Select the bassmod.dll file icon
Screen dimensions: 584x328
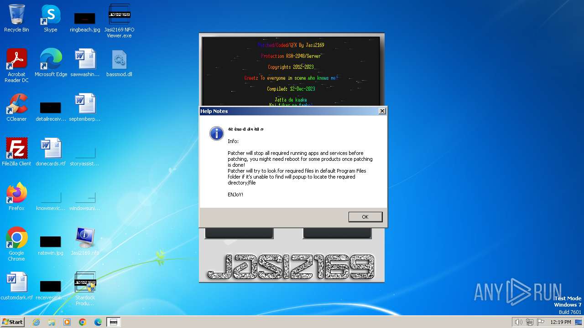click(x=119, y=63)
